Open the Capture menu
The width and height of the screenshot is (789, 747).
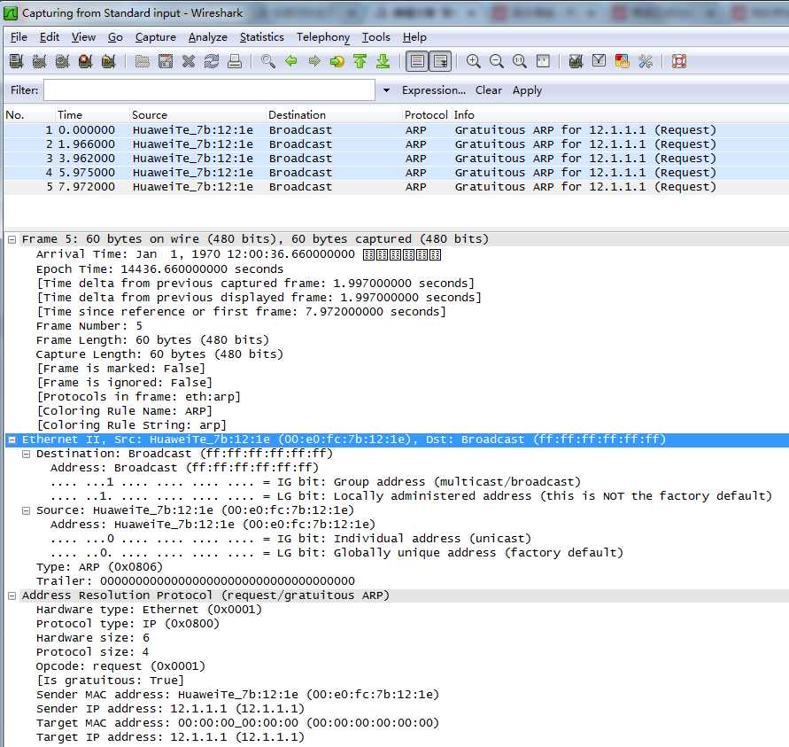(156, 37)
